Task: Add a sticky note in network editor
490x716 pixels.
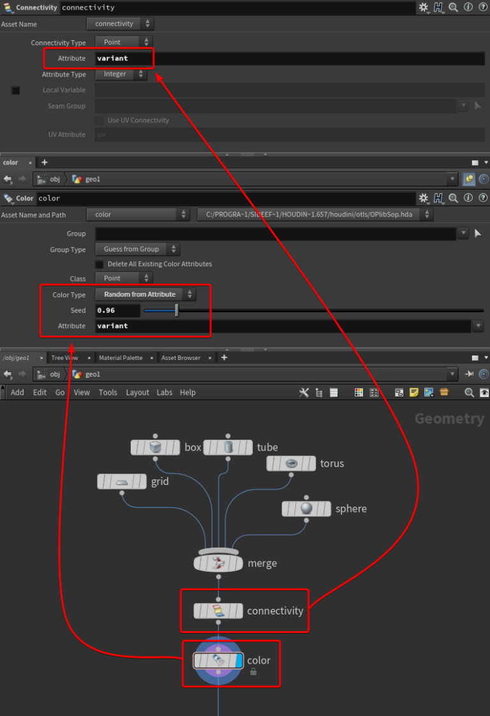Action: [x=413, y=392]
